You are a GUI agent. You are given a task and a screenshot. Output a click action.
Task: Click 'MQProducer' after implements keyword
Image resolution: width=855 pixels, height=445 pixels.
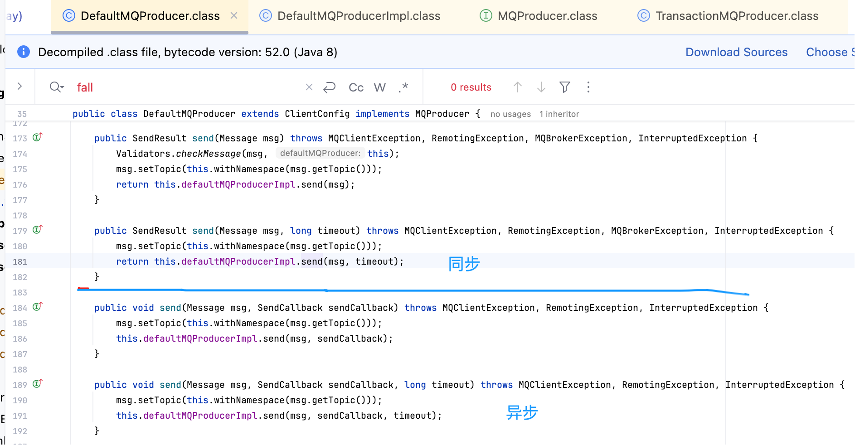(x=442, y=114)
